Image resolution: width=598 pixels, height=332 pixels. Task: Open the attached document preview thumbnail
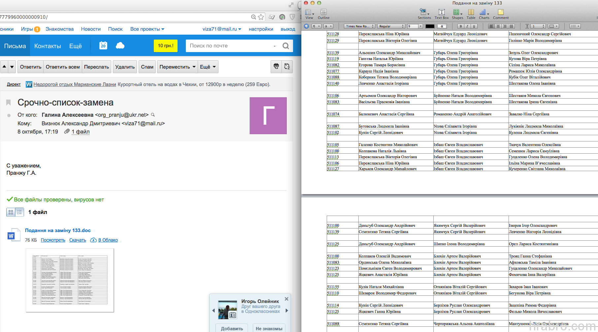pos(70,280)
